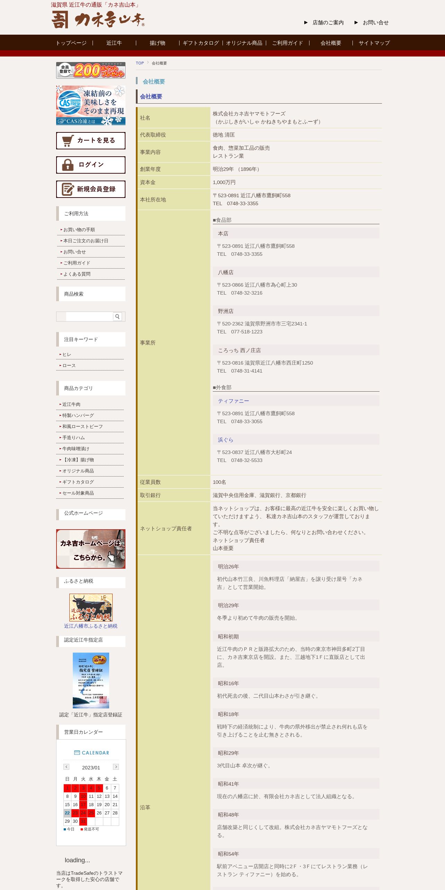Open ご利用ガイド navigation item
The width and height of the screenshot is (445, 890).
(x=287, y=43)
